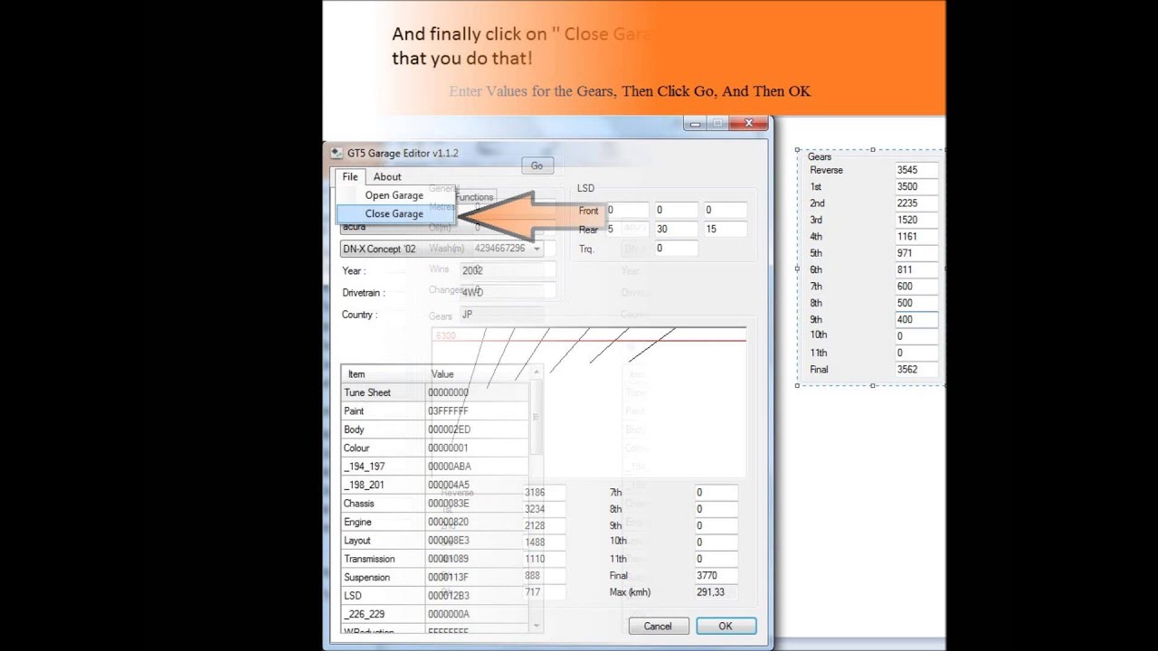Click 4th gear field 1161 in Gears panel
Viewport: 1158px width, 651px height.
[916, 236]
